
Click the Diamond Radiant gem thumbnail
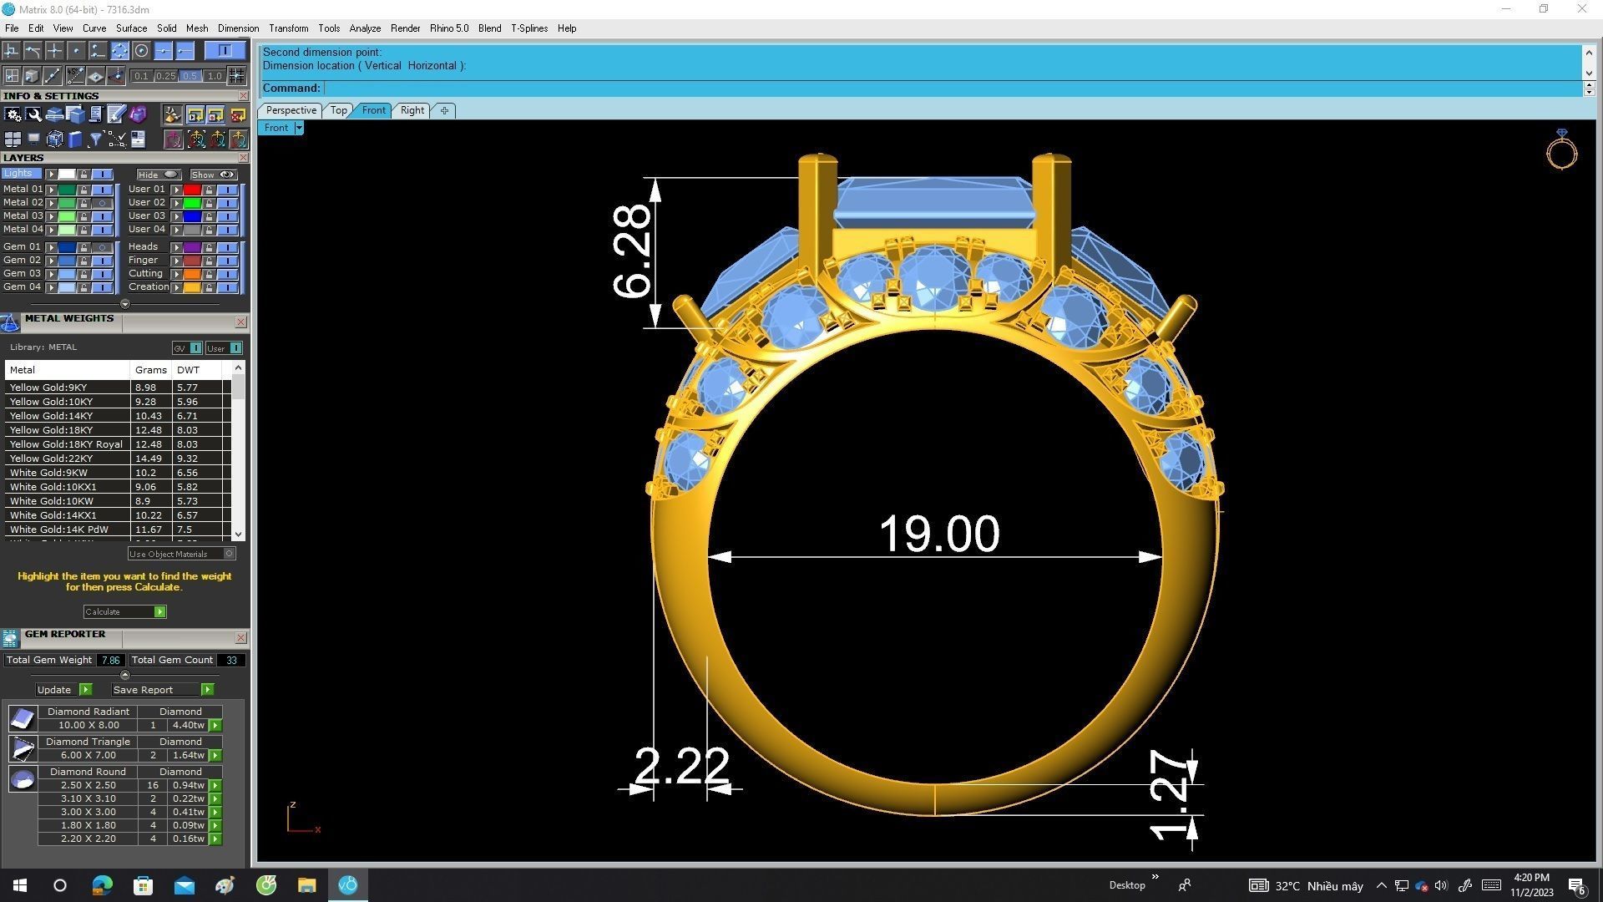pos(23,718)
